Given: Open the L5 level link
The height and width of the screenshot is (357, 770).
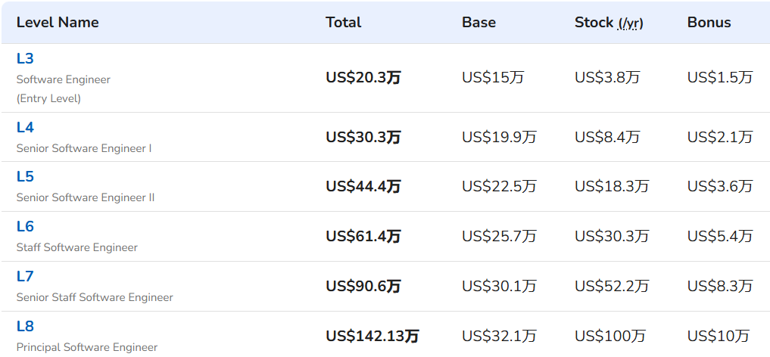Looking at the screenshot, I should tap(24, 176).
